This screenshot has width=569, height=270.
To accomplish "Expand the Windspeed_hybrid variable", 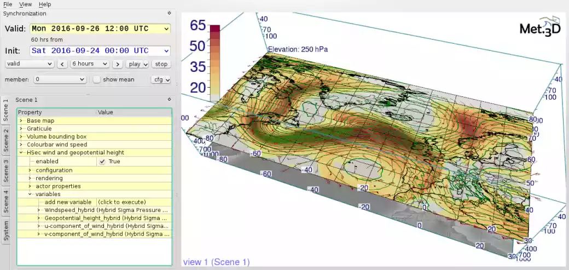I will coord(38,210).
